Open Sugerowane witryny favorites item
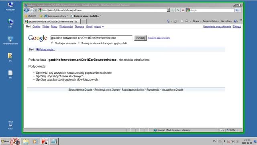This screenshot has height=145, width=257. pyautogui.click(x=56, y=16)
